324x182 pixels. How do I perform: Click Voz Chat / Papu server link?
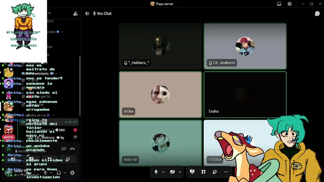32,151
